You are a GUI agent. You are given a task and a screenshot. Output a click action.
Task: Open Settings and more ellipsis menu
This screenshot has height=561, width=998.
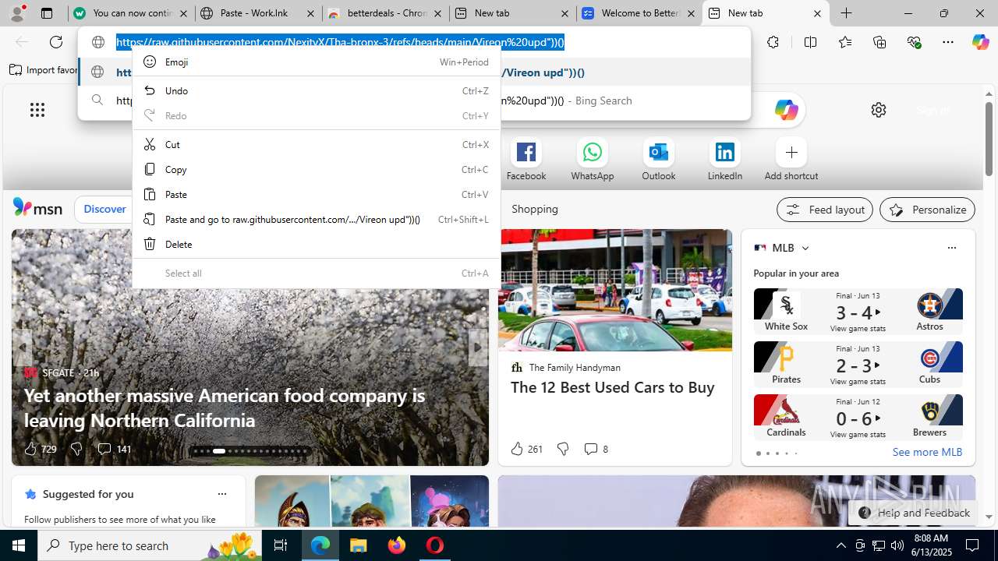pyautogui.click(x=948, y=42)
